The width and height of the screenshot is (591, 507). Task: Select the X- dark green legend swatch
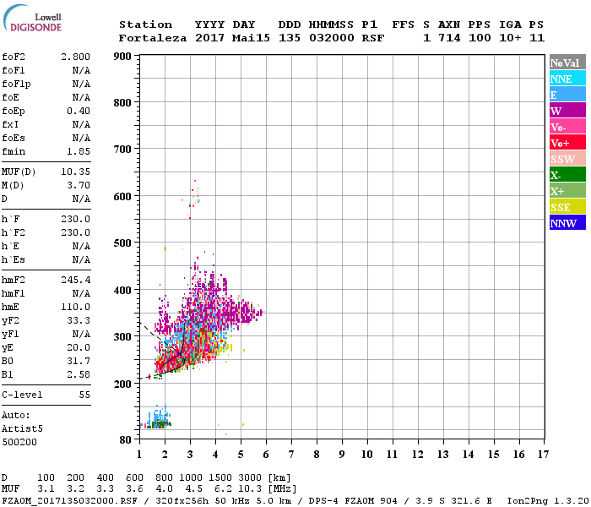567,175
